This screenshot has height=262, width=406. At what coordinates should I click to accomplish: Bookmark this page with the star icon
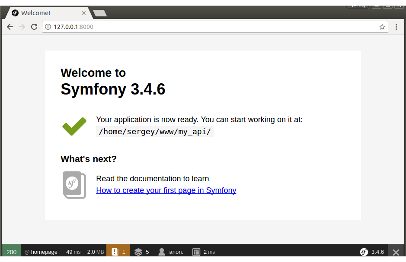(x=382, y=27)
